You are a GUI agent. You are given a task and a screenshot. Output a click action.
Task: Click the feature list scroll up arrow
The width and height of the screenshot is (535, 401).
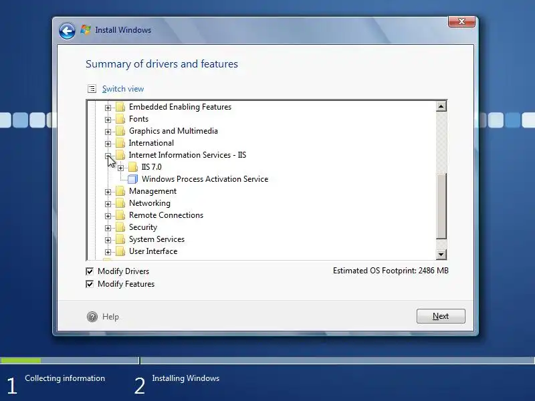coord(441,107)
